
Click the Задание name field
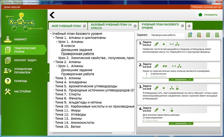tap(167, 35)
